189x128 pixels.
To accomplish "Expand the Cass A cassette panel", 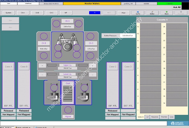I will pos(8,66).
